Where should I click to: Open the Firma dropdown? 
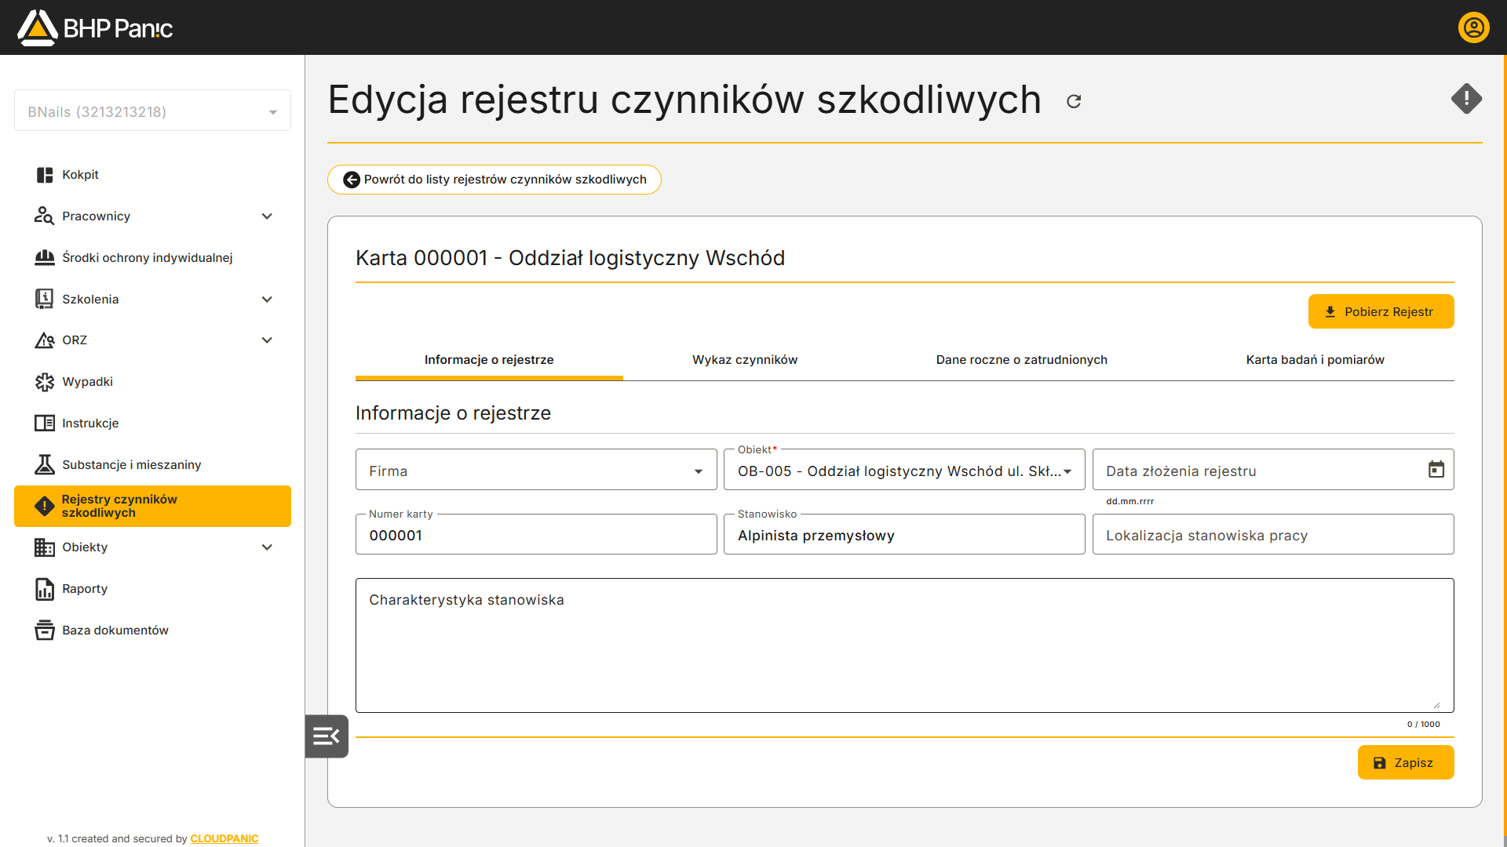pyautogui.click(x=536, y=470)
